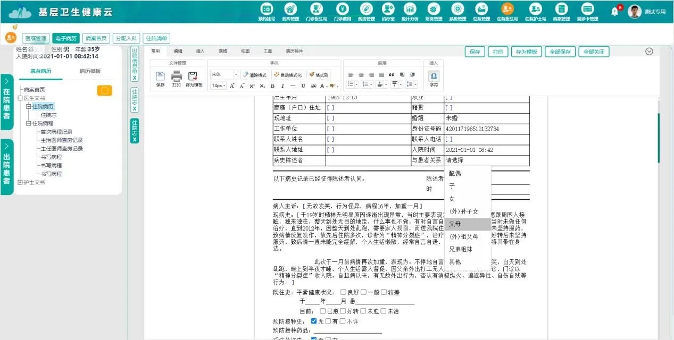Image resolution: width=674 pixels, height=340 pixels.
Task: Open the 宋体 font family dropdown
Action: pyautogui.click(x=224, y=75)
